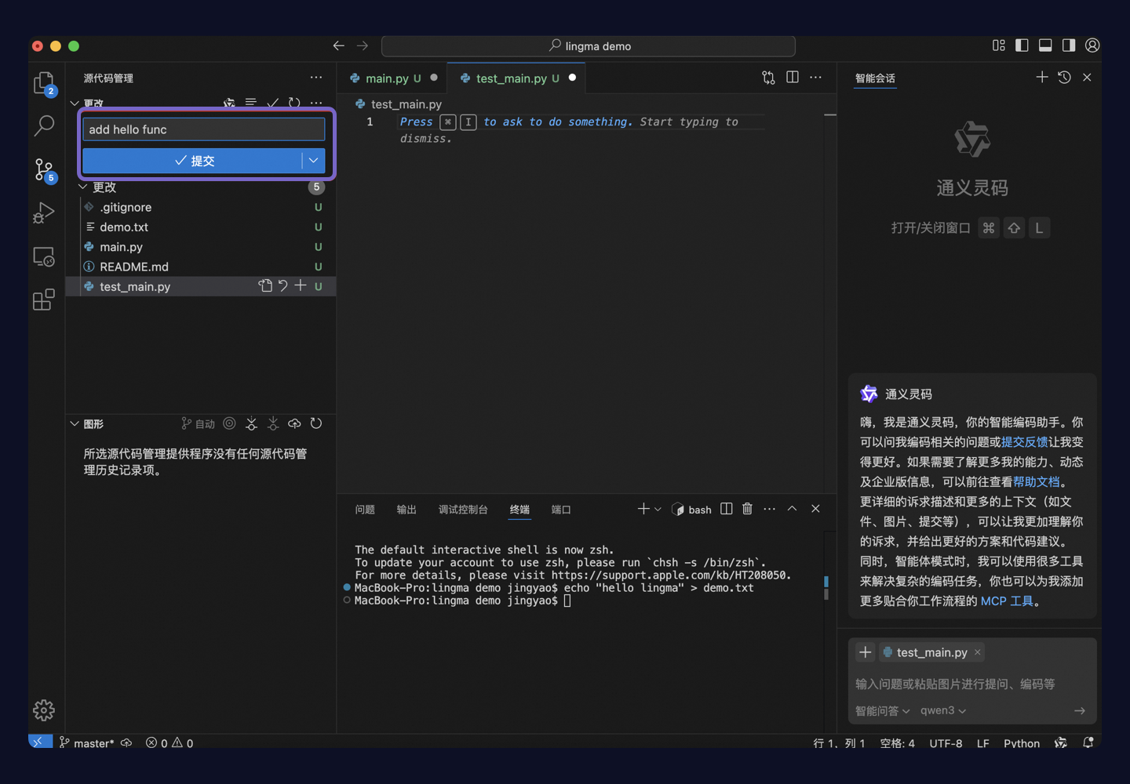Open the Search view in activity bar

[x=44, y=125]
